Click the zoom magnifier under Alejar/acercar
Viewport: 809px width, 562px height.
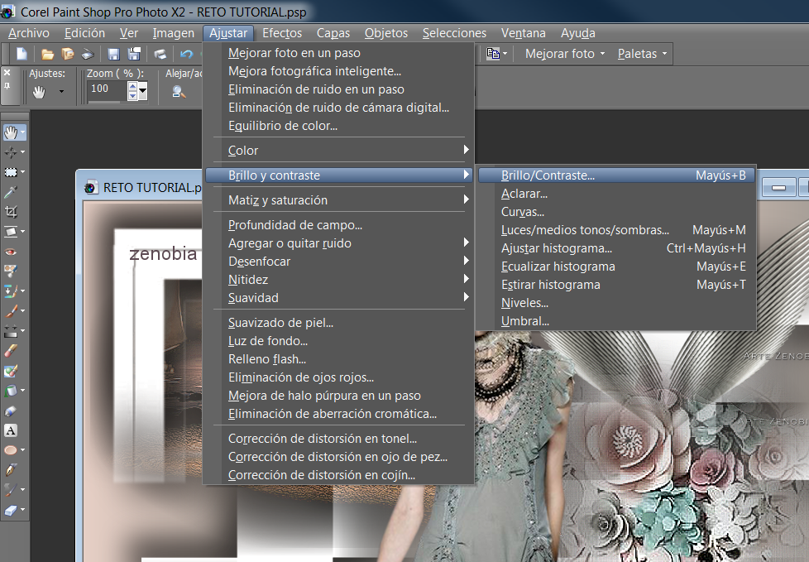pyautogui.click(x=179, y=92)
